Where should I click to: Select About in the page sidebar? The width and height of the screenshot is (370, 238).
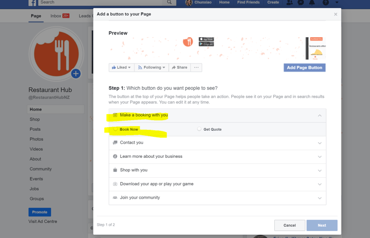click(x=35, y=159)
